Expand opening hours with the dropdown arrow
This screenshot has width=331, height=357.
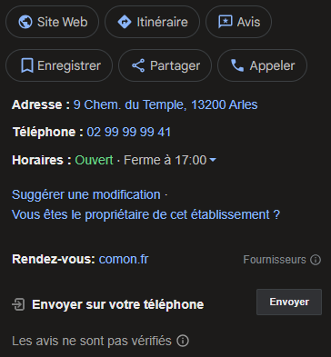point(213,160)
